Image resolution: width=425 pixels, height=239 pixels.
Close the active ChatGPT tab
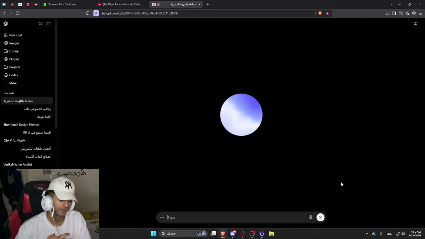[x=199, y=4]
